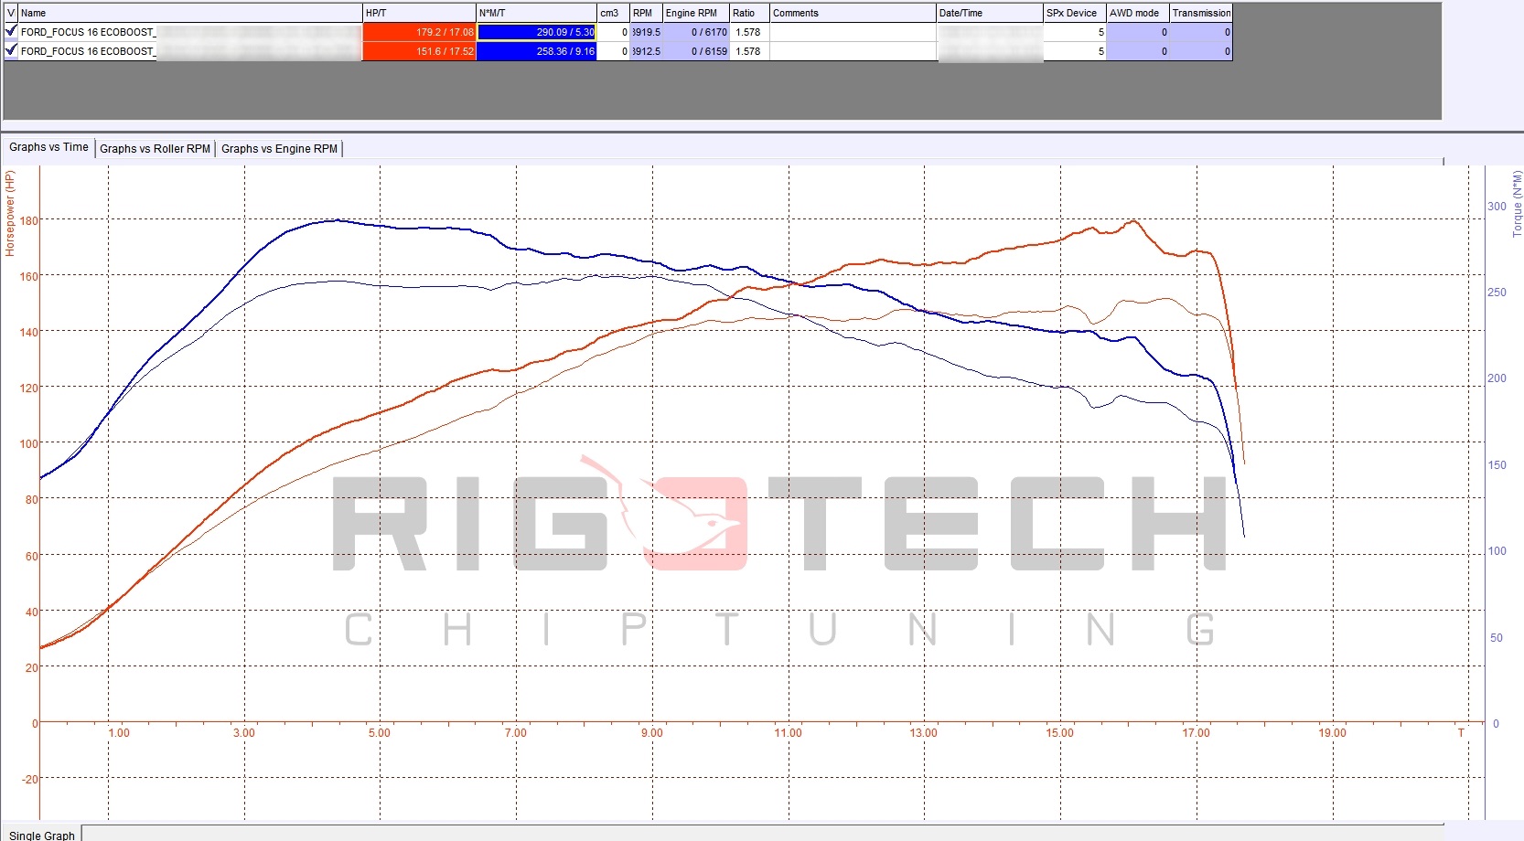Click the RPM column header
Image resolution: width=1524 pixels, height=841 pixels.
point(646,13)
